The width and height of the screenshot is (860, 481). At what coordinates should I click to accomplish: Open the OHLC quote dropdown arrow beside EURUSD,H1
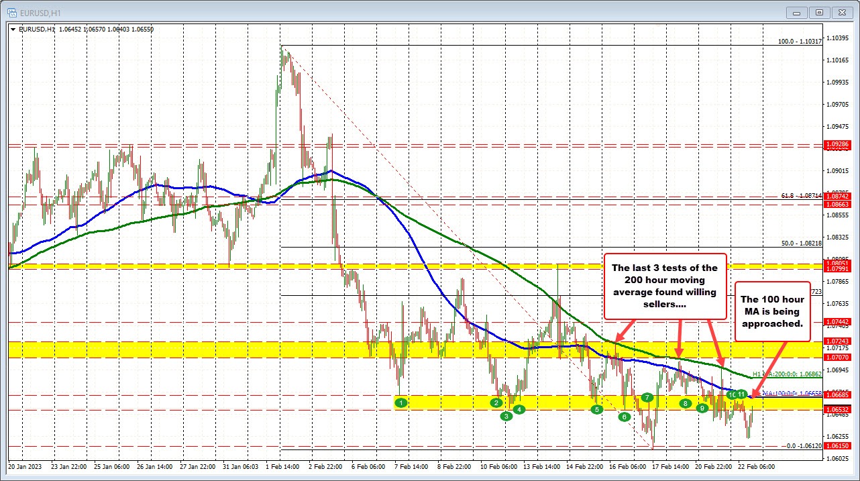[x=13, y=29]
